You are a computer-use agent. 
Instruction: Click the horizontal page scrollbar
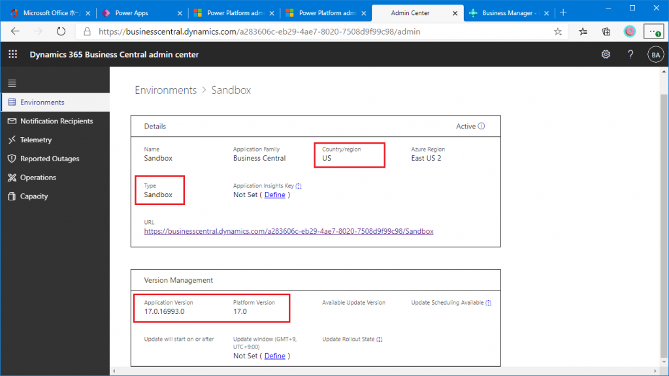(384, 371)
